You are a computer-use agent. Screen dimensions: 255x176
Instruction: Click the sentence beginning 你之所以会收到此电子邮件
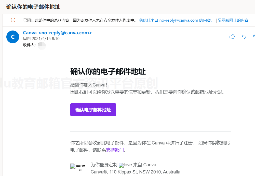click(x=150, y=146)
